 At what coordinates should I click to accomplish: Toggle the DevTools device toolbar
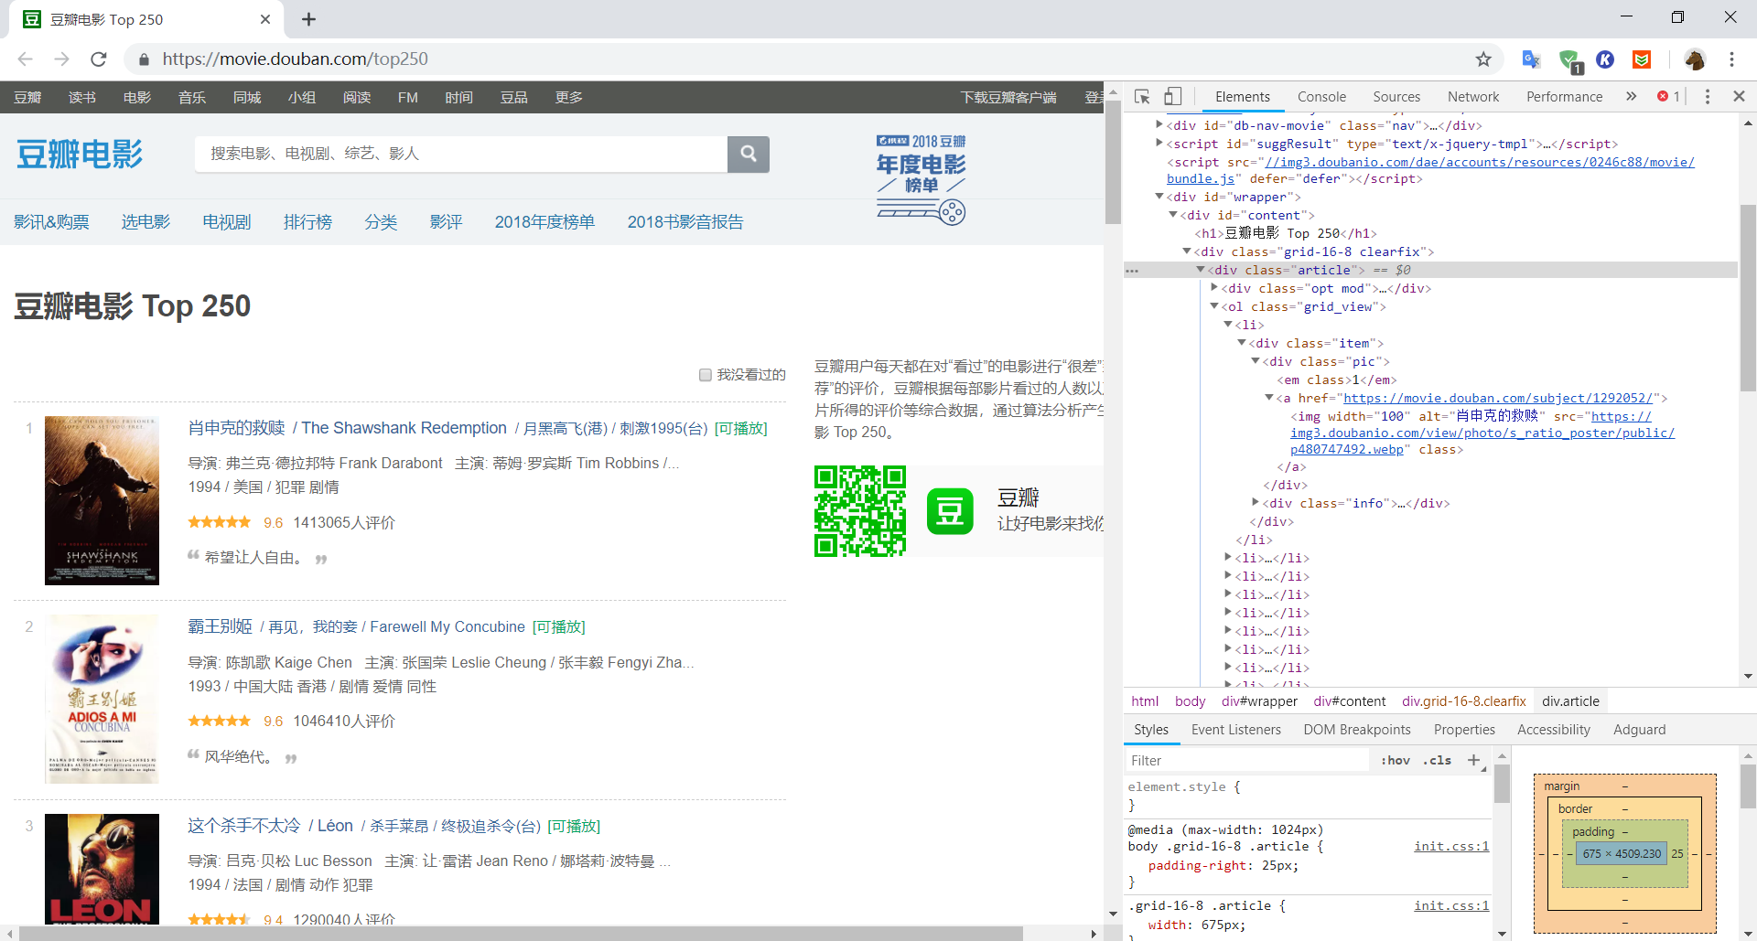coord(1173,96)
